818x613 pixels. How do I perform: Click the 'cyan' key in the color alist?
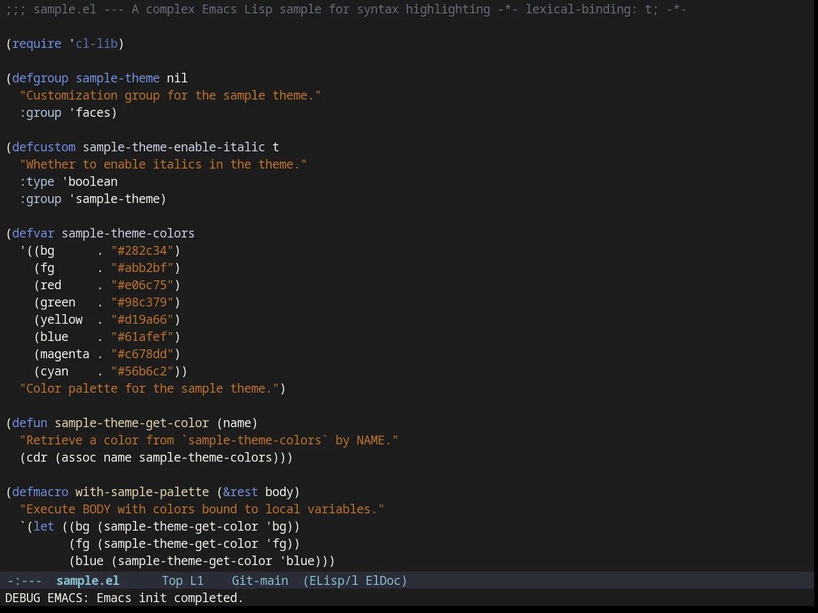coord(54,371)
